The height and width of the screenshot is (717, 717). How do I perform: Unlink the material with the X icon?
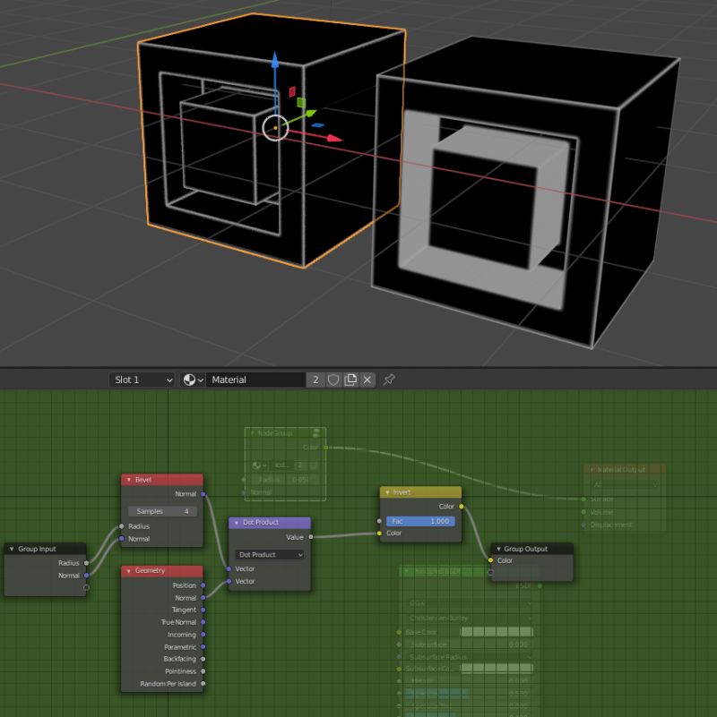coord(368,380)
